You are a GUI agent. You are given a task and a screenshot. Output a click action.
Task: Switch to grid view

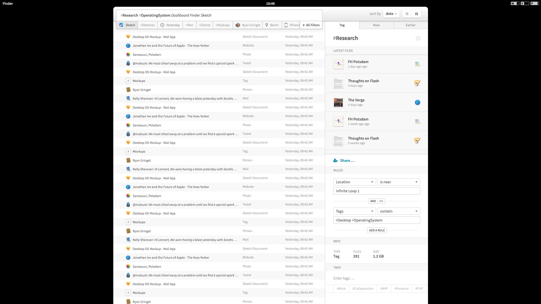416,14
